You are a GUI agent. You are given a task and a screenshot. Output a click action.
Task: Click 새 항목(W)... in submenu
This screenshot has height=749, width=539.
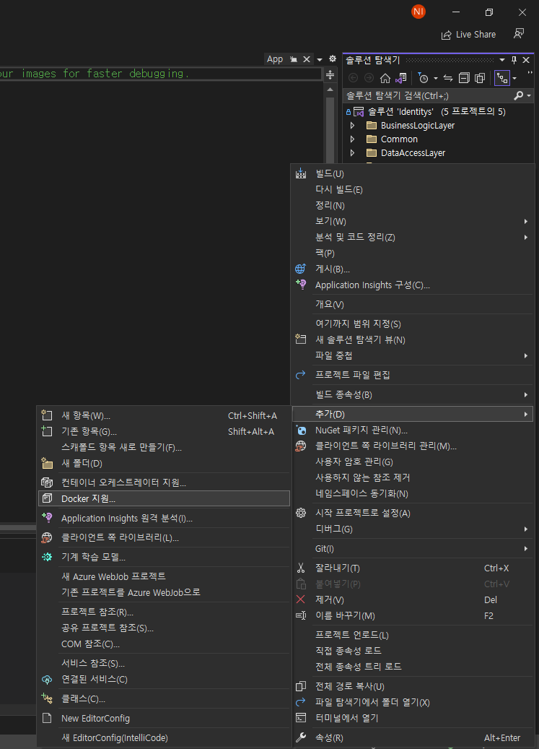point(164,415)
